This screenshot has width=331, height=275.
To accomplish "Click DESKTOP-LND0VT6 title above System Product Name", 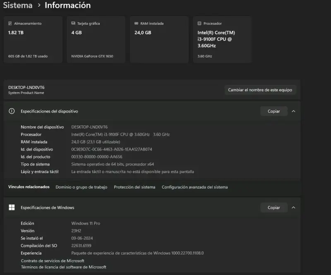I will tap(26, 87).
